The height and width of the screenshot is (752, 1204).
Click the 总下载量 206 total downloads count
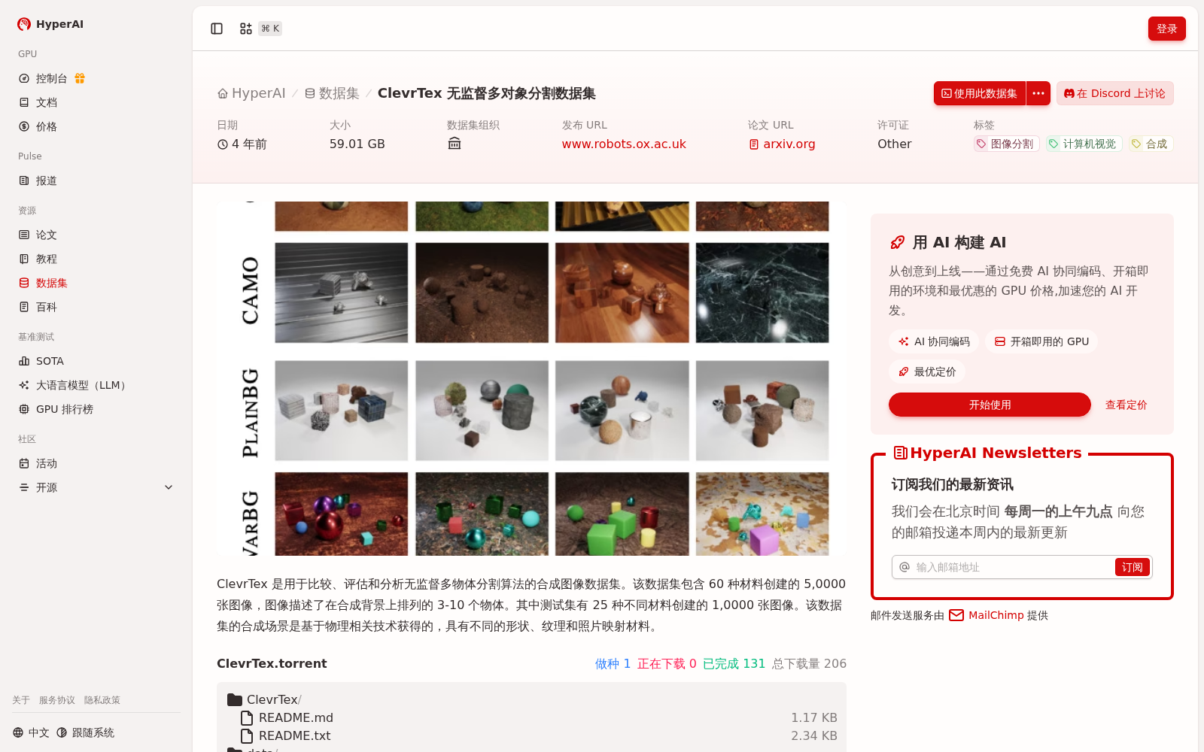(x=809, y=663)
